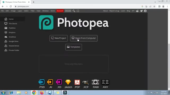Click Open From Computer button
Image resolution: width=170 pixels, height=95 pixels.
coord(84,38)
